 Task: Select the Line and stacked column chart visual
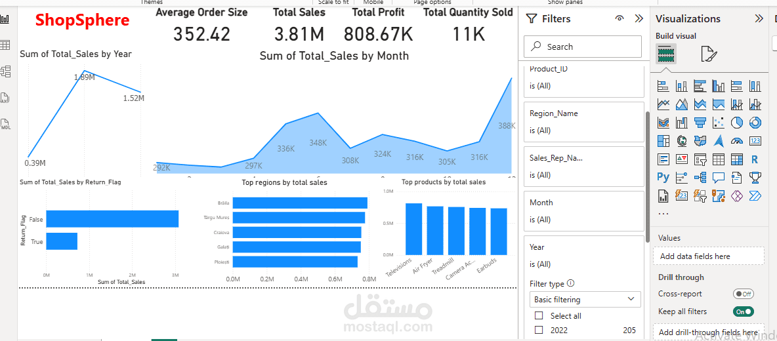click(737, 104)
